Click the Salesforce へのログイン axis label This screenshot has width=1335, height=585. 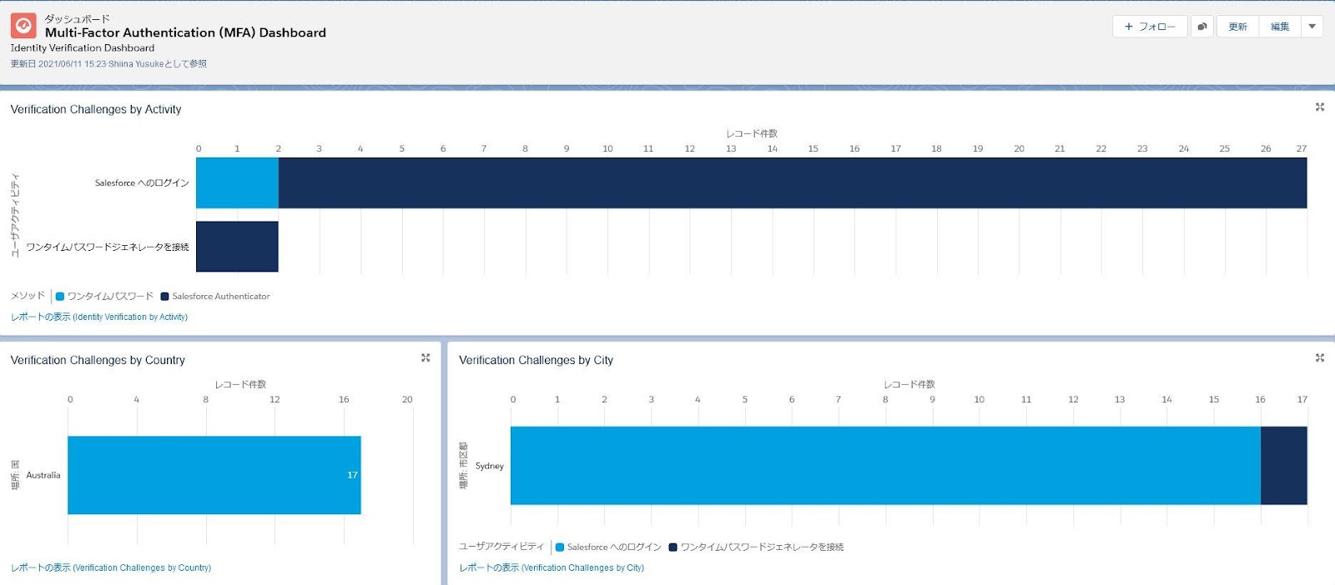pyautogui.click(x=142, y=182)
